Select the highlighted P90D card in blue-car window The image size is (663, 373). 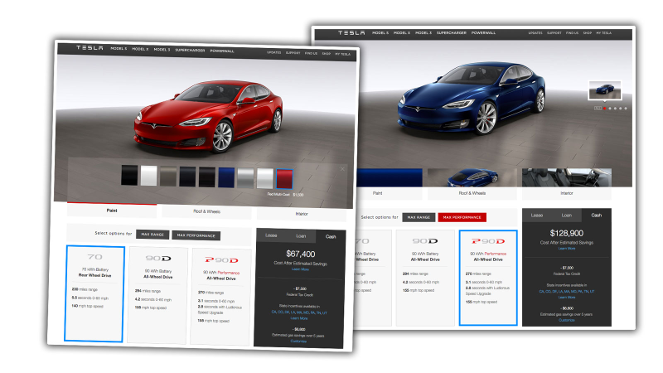point(488,278)
